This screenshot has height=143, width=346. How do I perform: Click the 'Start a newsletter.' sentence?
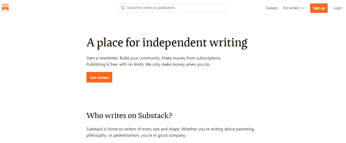tap(102, 58)
